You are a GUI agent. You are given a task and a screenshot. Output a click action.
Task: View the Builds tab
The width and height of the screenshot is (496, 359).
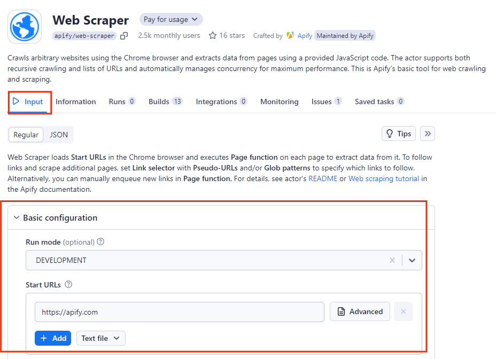coord(166,102)
